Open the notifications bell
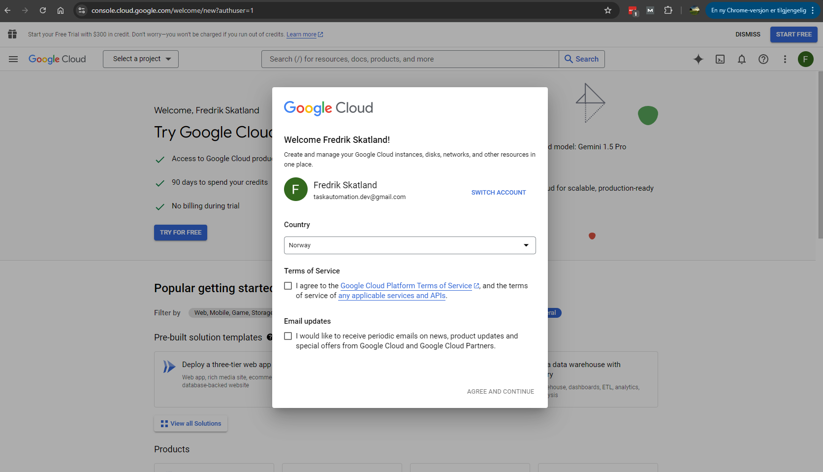This screenshot has height=472, width=823. tap(742, 59)
